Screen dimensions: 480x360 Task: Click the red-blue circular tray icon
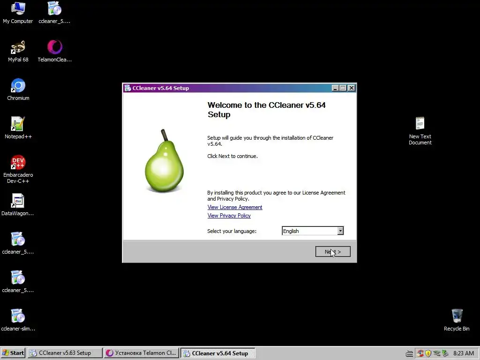(x=420, y=353)
